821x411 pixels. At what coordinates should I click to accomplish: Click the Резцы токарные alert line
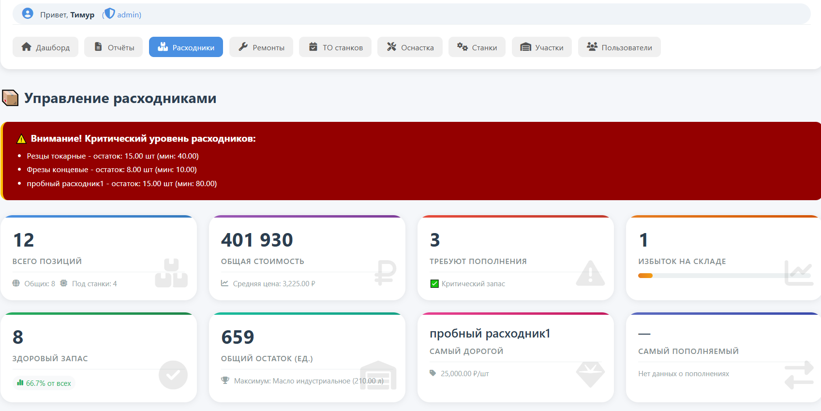pos(113,156)
